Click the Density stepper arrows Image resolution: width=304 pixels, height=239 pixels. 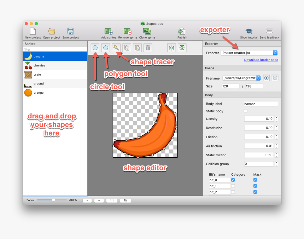pos(276,119)
